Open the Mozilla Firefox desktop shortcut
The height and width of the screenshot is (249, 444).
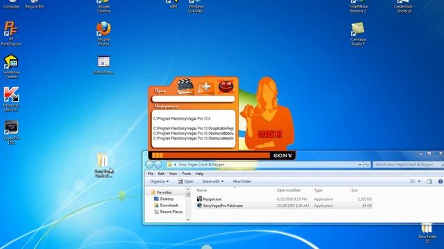103,33
